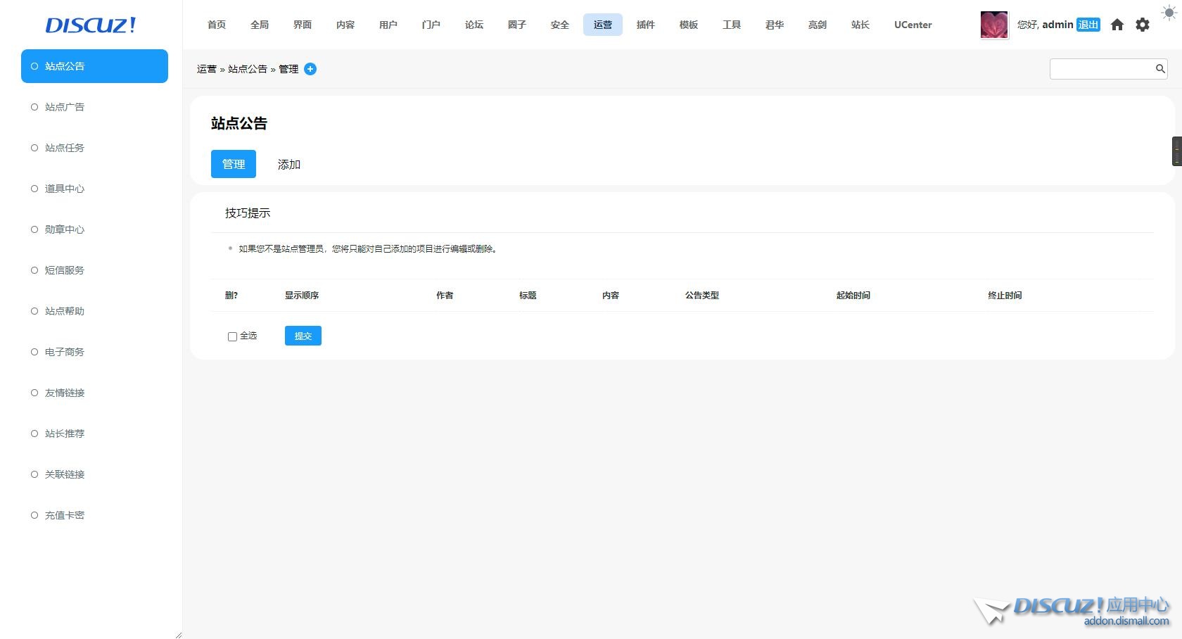Open the settings gear icon

(x=1143, y=25)
